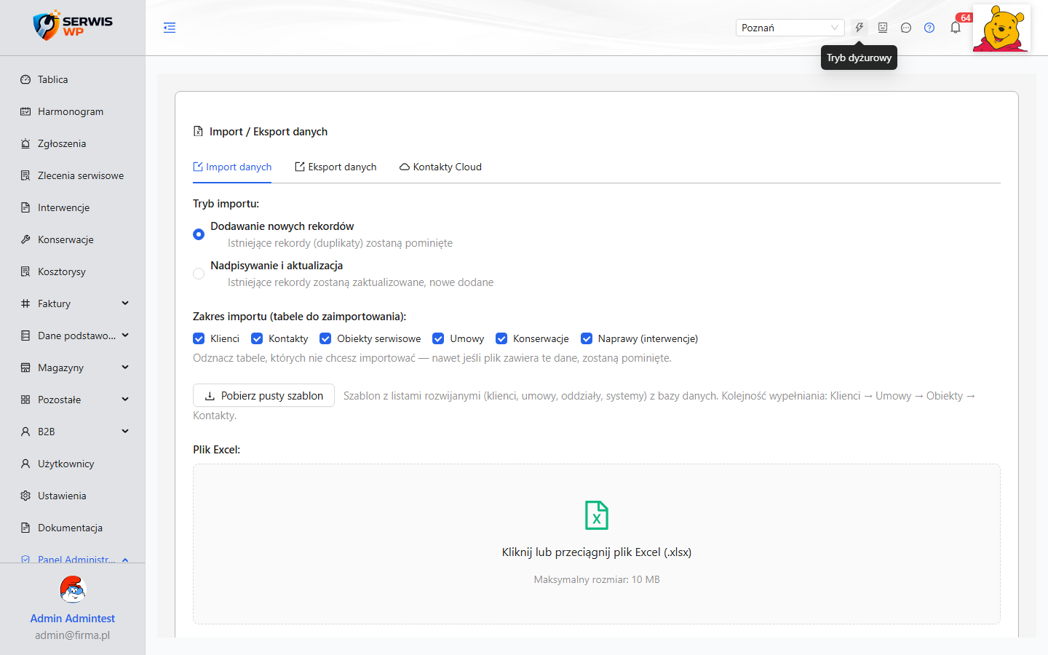Switch to the Import danych tab
Viewport: 1048px width, 655px height.
coord(232,167)
